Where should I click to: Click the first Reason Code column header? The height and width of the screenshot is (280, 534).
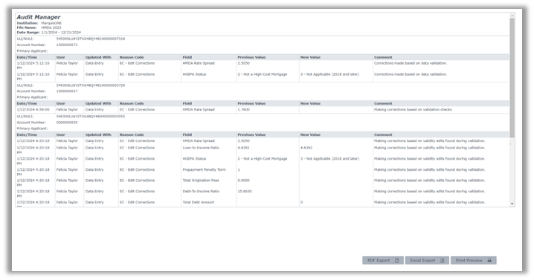(x=132, y=57)
